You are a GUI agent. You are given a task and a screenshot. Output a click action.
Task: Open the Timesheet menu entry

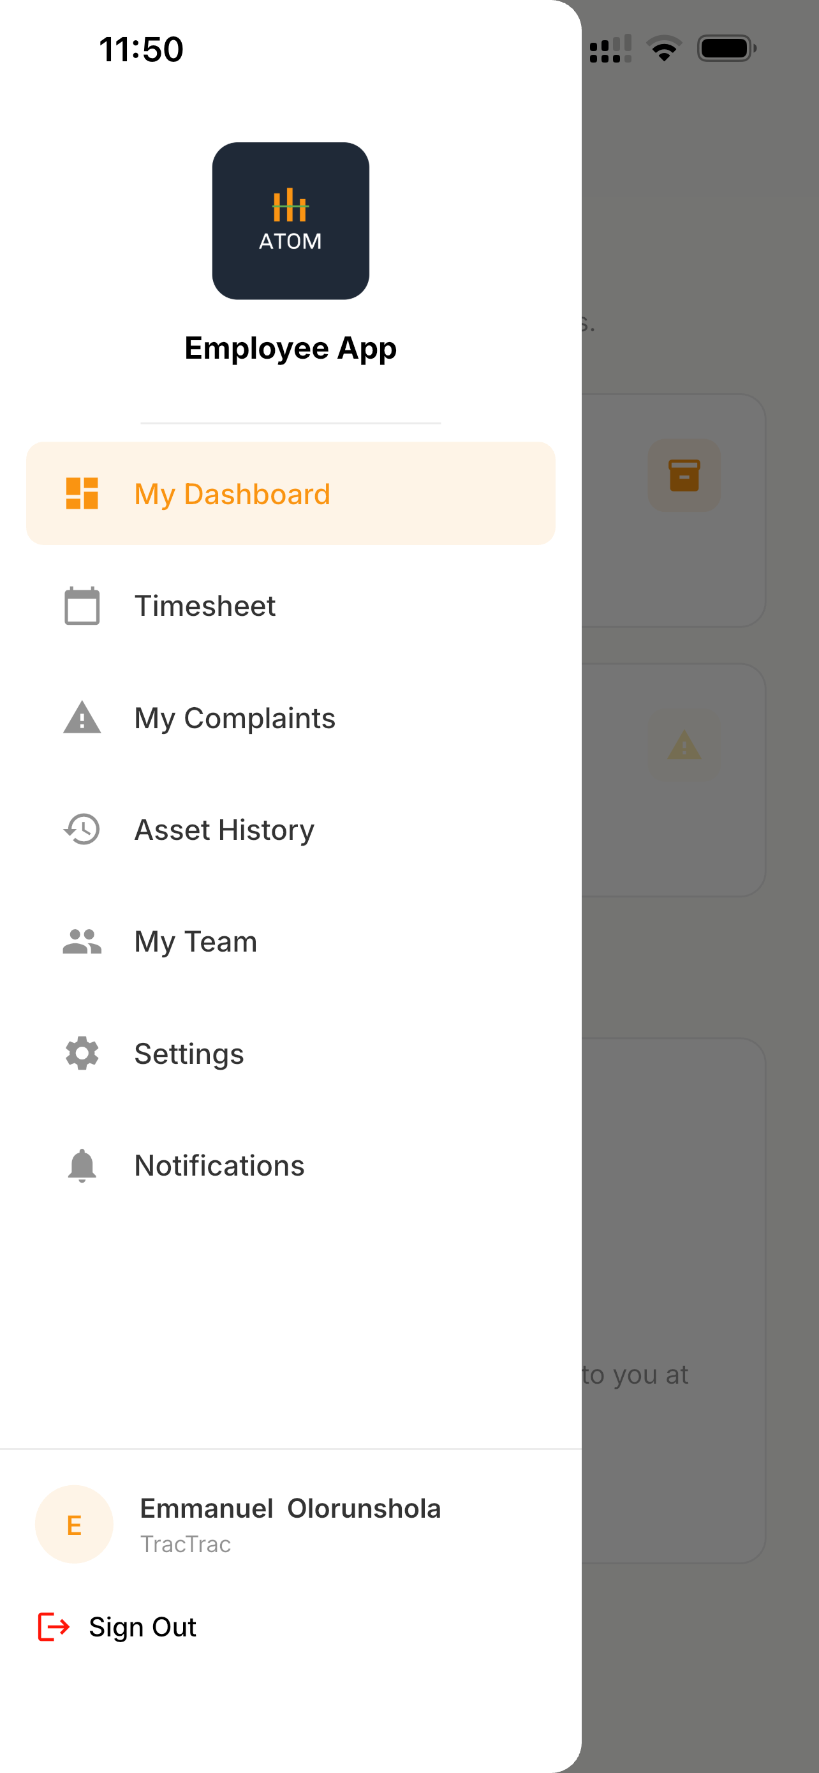point(290,606)
